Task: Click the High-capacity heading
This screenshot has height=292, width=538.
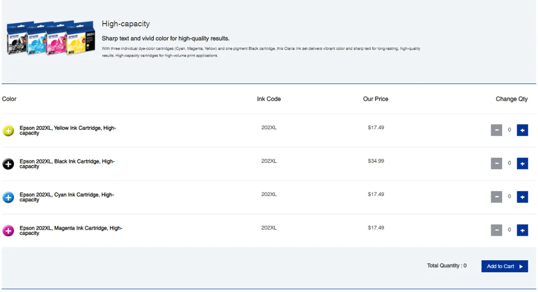Action: click(x=125, y=24)
